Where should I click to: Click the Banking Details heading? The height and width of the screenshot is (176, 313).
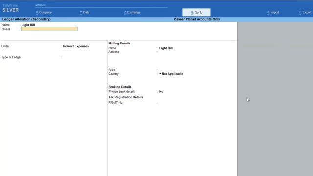click(x=119, y=87)
